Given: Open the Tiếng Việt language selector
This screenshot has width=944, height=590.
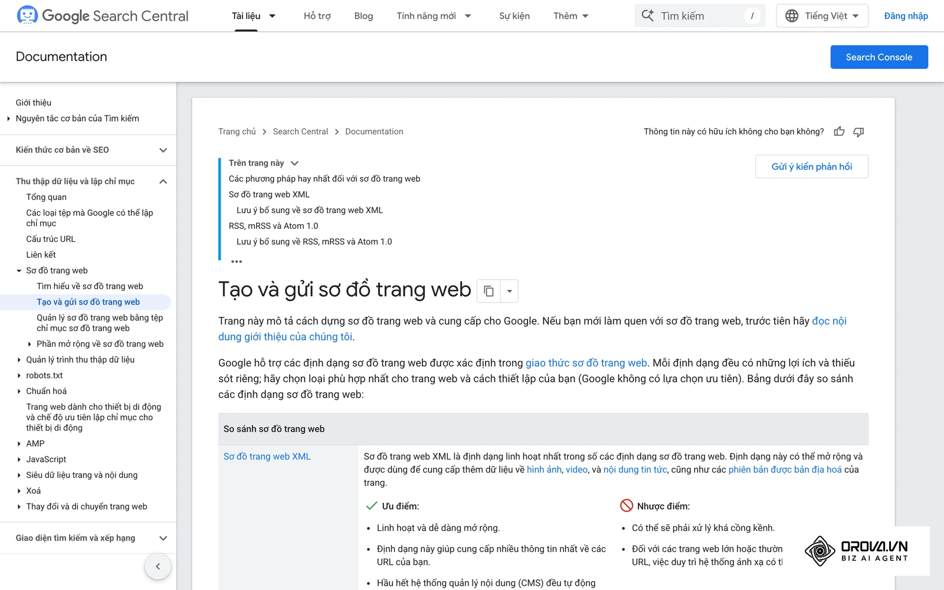Looking at the screenshot, I should pos(822,16).
